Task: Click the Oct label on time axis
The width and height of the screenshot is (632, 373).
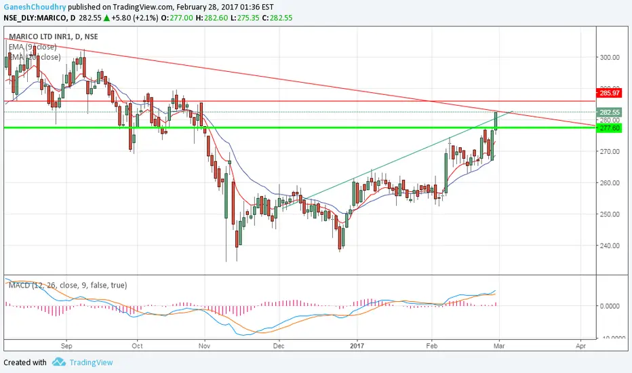Action: click(138, 346)
